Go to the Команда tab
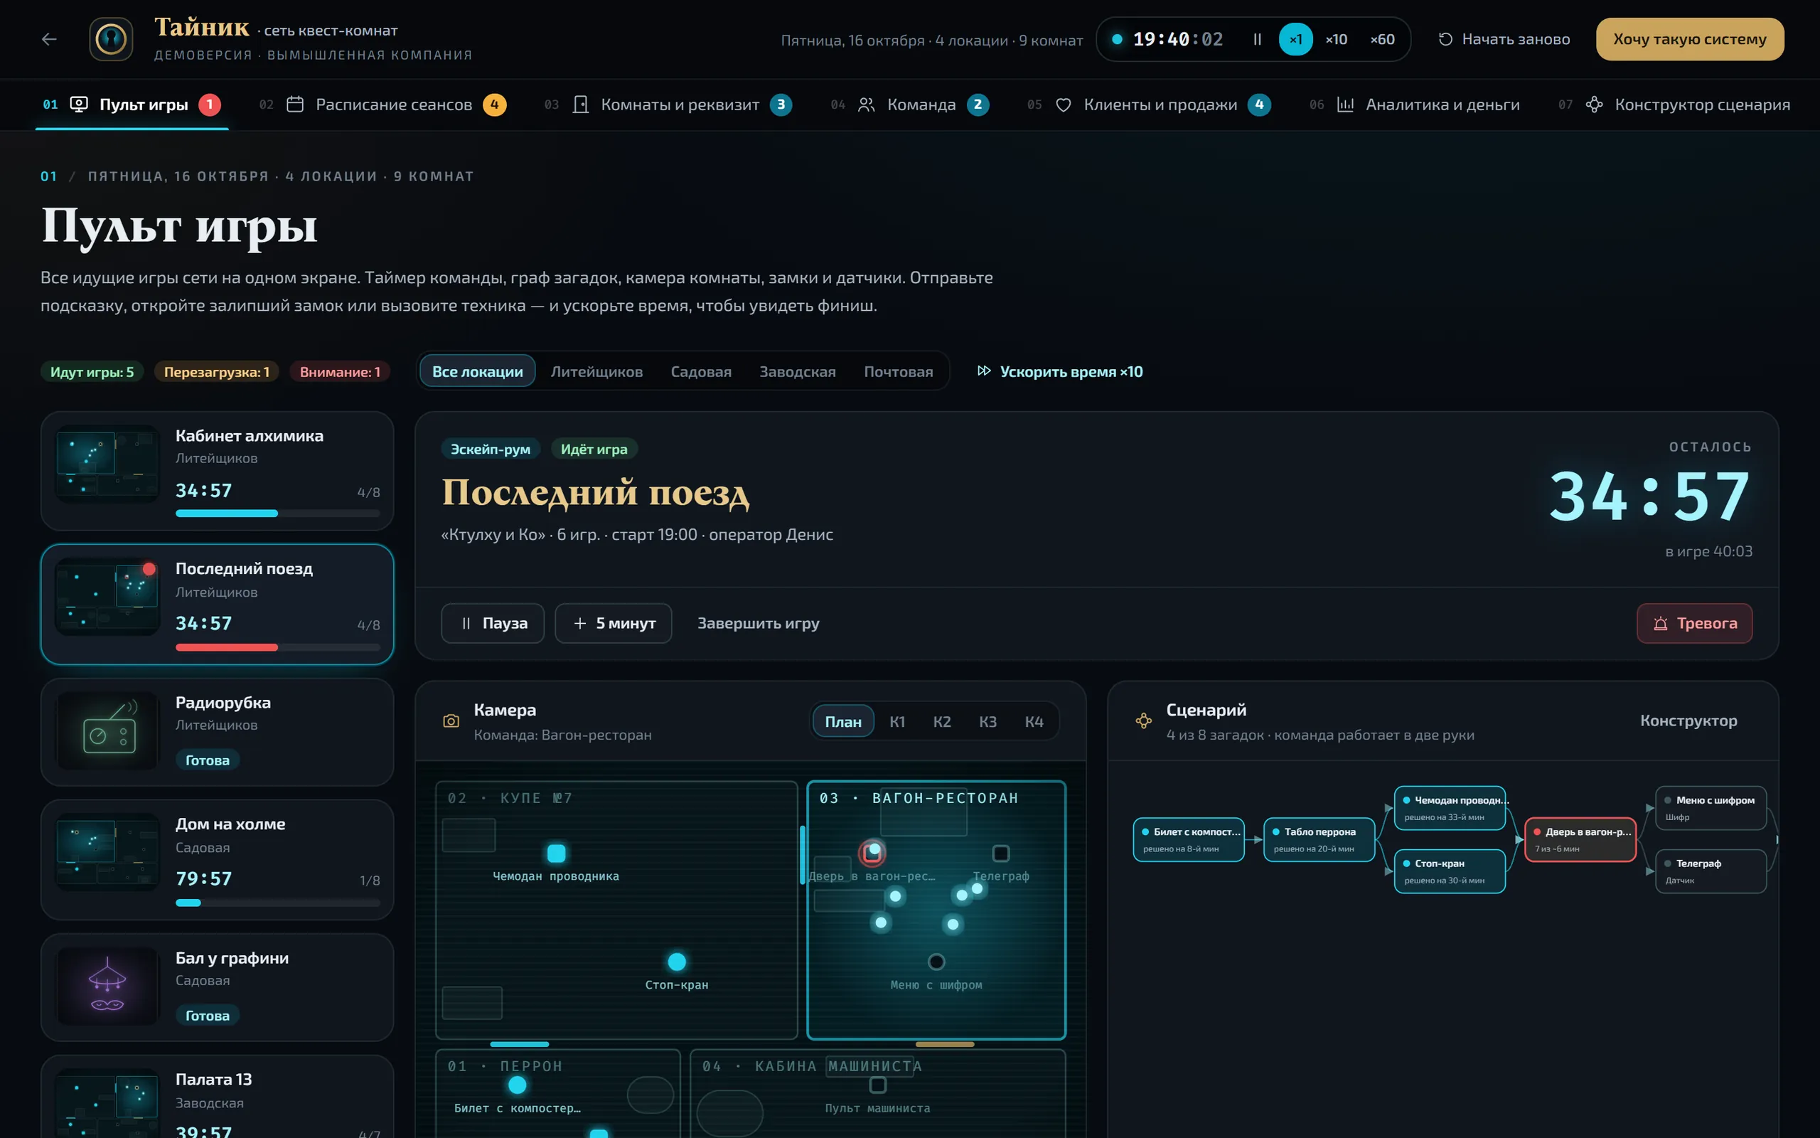The height and width of the screenshot is (1138, 1820). coord(910,105)
